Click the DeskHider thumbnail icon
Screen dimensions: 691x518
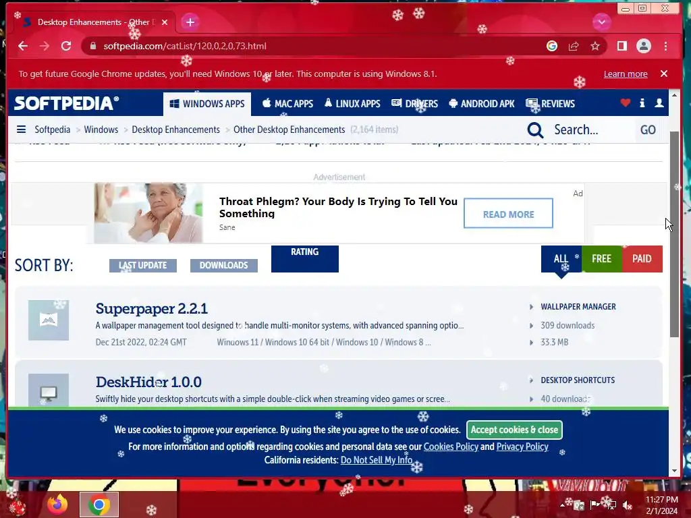pyautogui.click(x=49, y=391)
